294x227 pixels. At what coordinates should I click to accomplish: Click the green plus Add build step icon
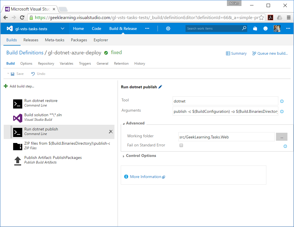pos(6,86)
